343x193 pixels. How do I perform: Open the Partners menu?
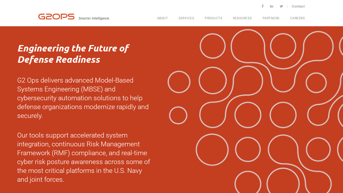point(271,18)
